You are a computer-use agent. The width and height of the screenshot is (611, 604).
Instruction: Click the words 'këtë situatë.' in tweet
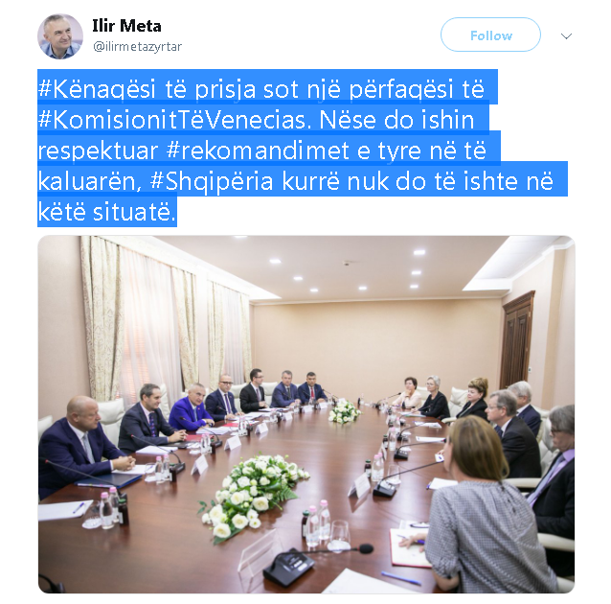[x=106, y=212]
